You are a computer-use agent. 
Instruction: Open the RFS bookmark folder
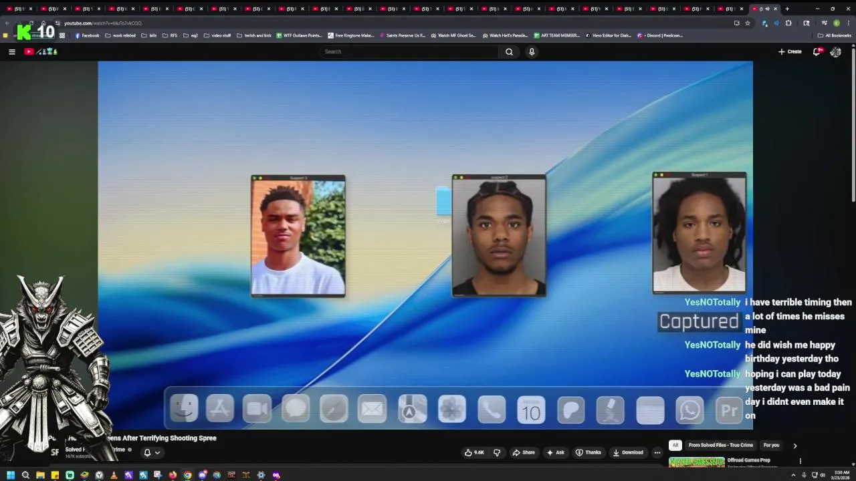pyautogui.click(x=170, y=35)
